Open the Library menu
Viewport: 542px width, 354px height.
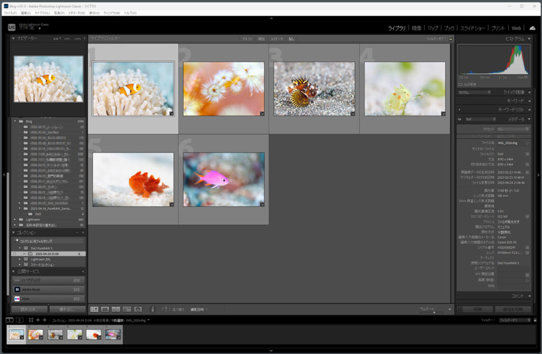[42, 13]
